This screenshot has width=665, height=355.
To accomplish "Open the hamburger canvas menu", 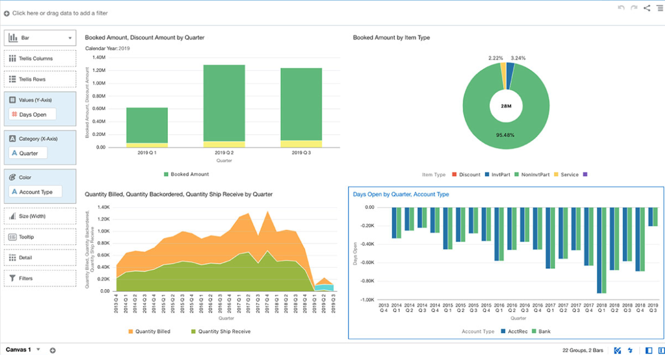I will click(x=659, y=8).
